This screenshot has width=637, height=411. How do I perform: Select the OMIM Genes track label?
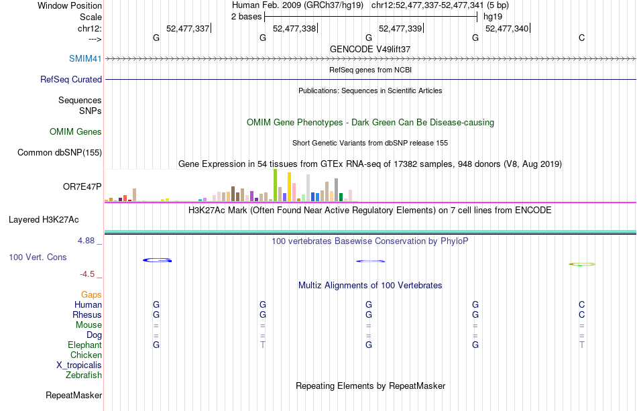pyautogui.click(x=75, y=131)
